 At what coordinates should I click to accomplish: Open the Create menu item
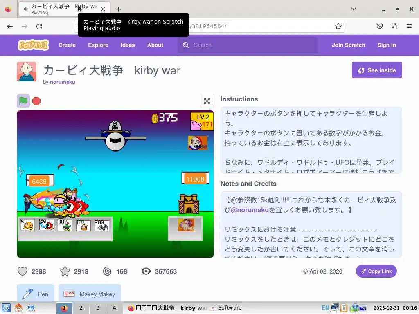pos(67,45)
